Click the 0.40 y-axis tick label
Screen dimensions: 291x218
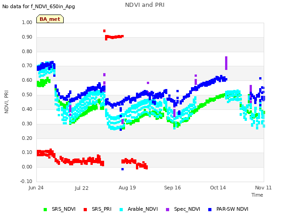pos(27,109)
